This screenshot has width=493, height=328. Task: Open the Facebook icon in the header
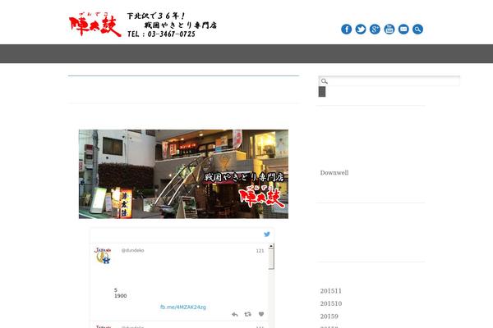pyautogui.click(x=346, y=30)
